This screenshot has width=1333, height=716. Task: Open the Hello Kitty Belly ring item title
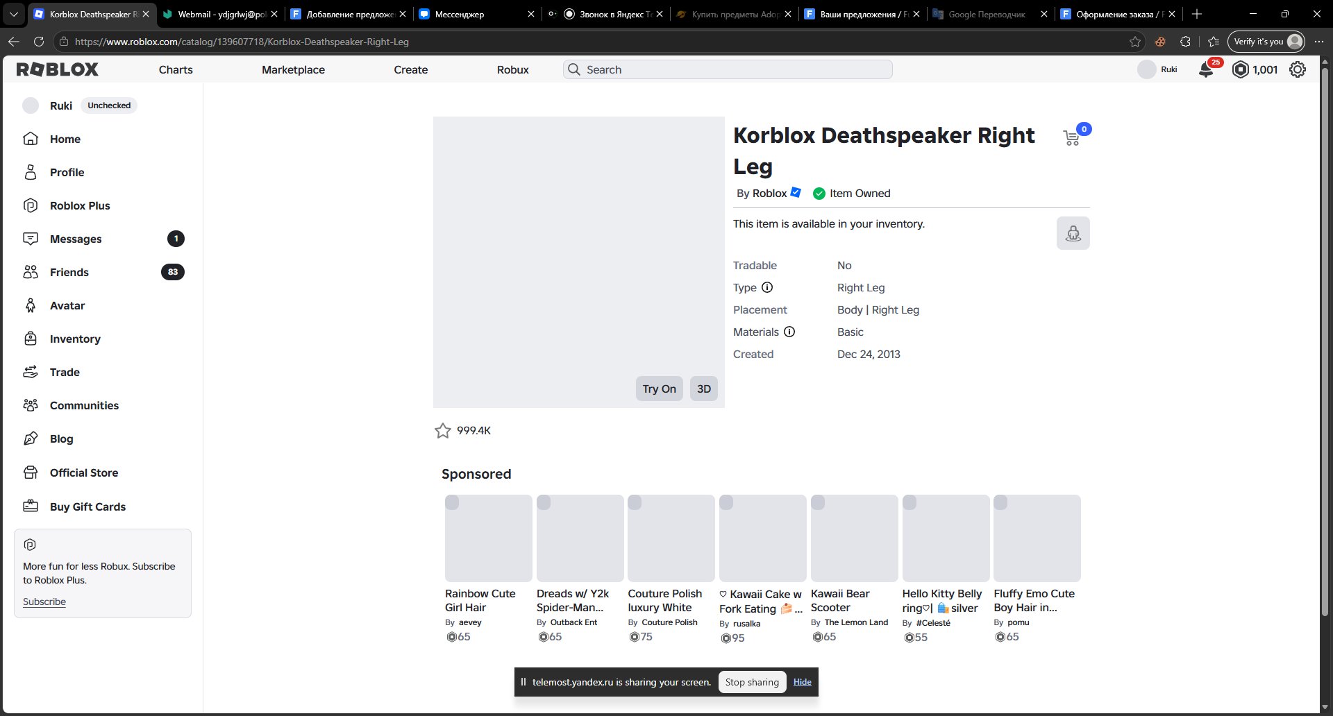tap(942, 601)
